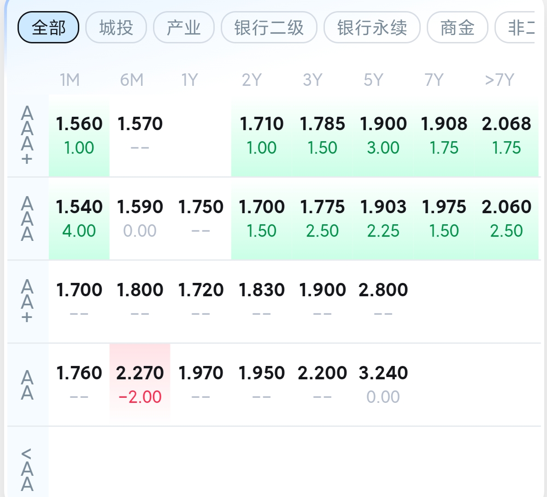Select the 全部 filter tab
This screenshot has width=547, height=497.
[x=48, y=27]
